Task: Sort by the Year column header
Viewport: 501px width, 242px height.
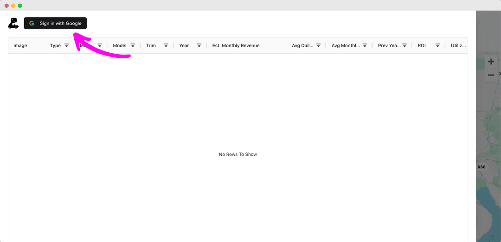Action: tap(184, 45)
